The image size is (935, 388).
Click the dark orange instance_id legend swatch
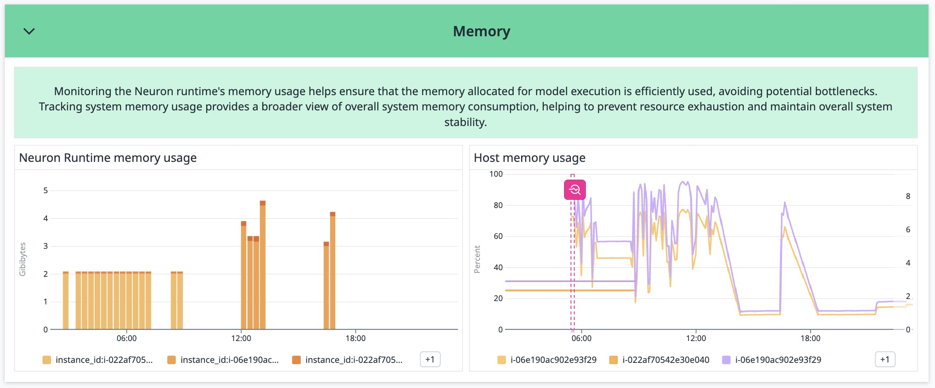click(296, 360)
